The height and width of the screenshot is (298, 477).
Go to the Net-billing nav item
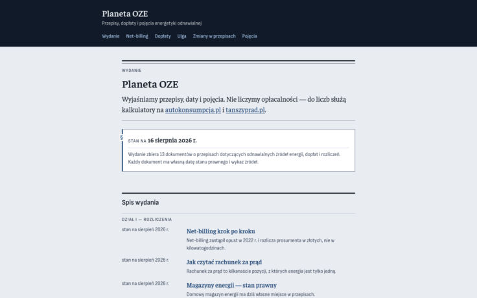click(x=137, y=36)
